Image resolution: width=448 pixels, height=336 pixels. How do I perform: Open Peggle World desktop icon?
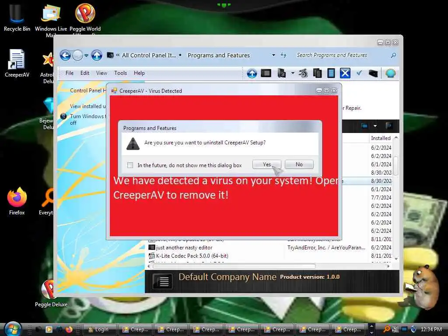point(85,17)
